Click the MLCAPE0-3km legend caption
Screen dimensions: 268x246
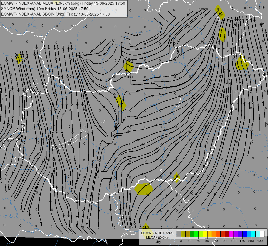click(158, 238)
